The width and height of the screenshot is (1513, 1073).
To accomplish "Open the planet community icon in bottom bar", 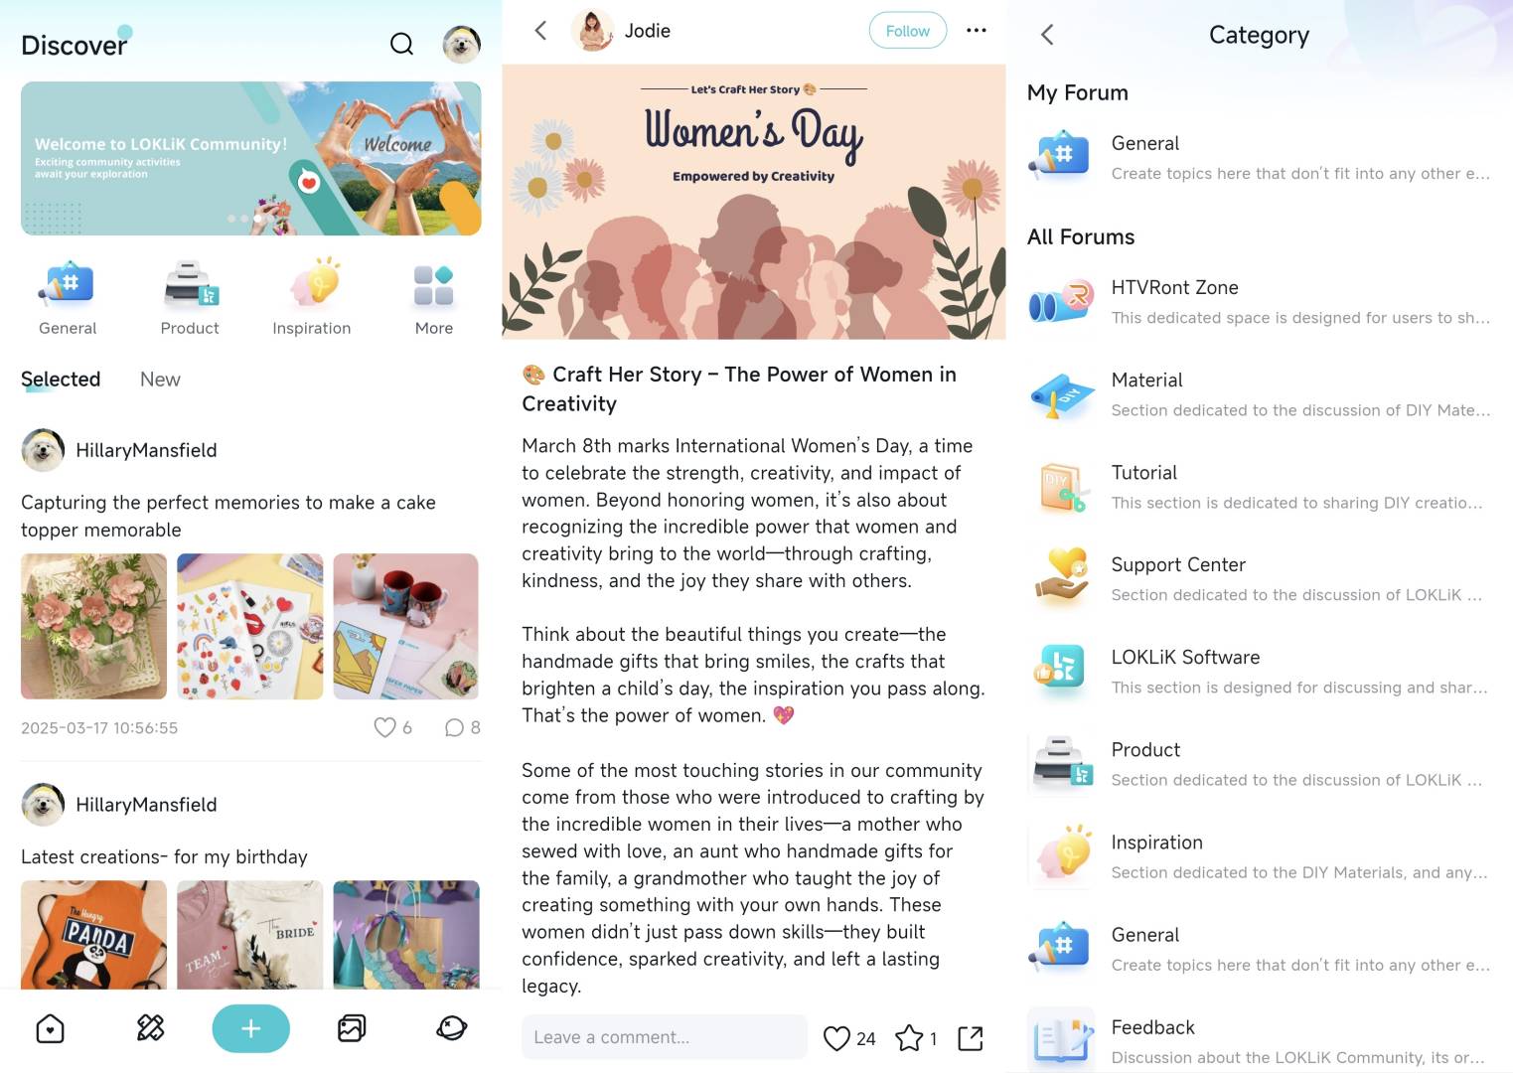I will [452, 1028].
